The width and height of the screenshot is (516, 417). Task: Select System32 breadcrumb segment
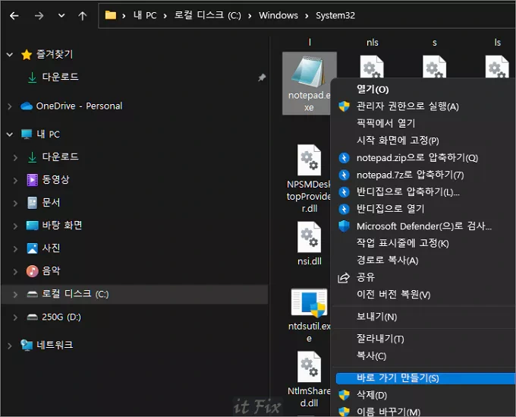click(335, 15)
